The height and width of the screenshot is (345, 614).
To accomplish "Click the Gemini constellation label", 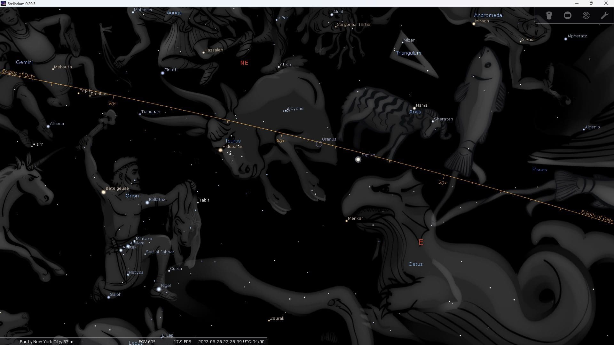I will point(24,62).
